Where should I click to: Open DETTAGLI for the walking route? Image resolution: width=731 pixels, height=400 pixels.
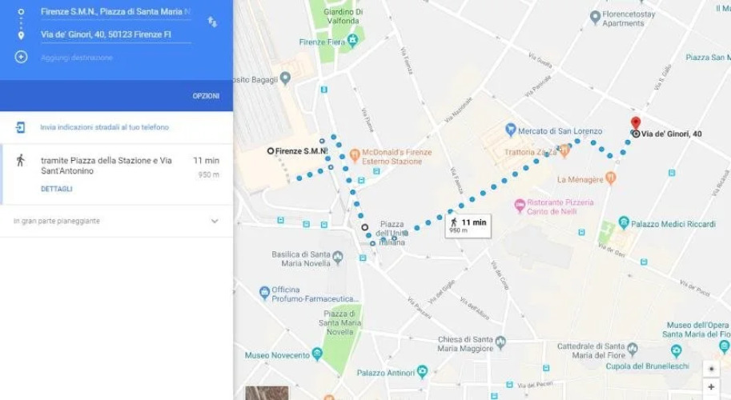point(56,189)
